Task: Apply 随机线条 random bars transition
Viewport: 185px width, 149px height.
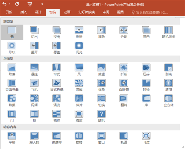Action: pyautogui.click(x=168, y=32)
